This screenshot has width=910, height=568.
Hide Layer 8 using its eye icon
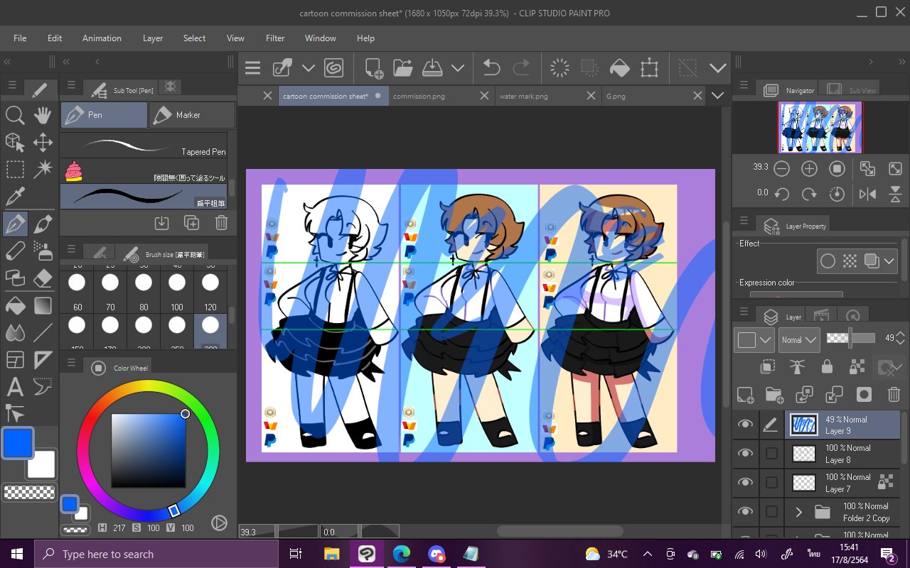[x=745, y=453]
